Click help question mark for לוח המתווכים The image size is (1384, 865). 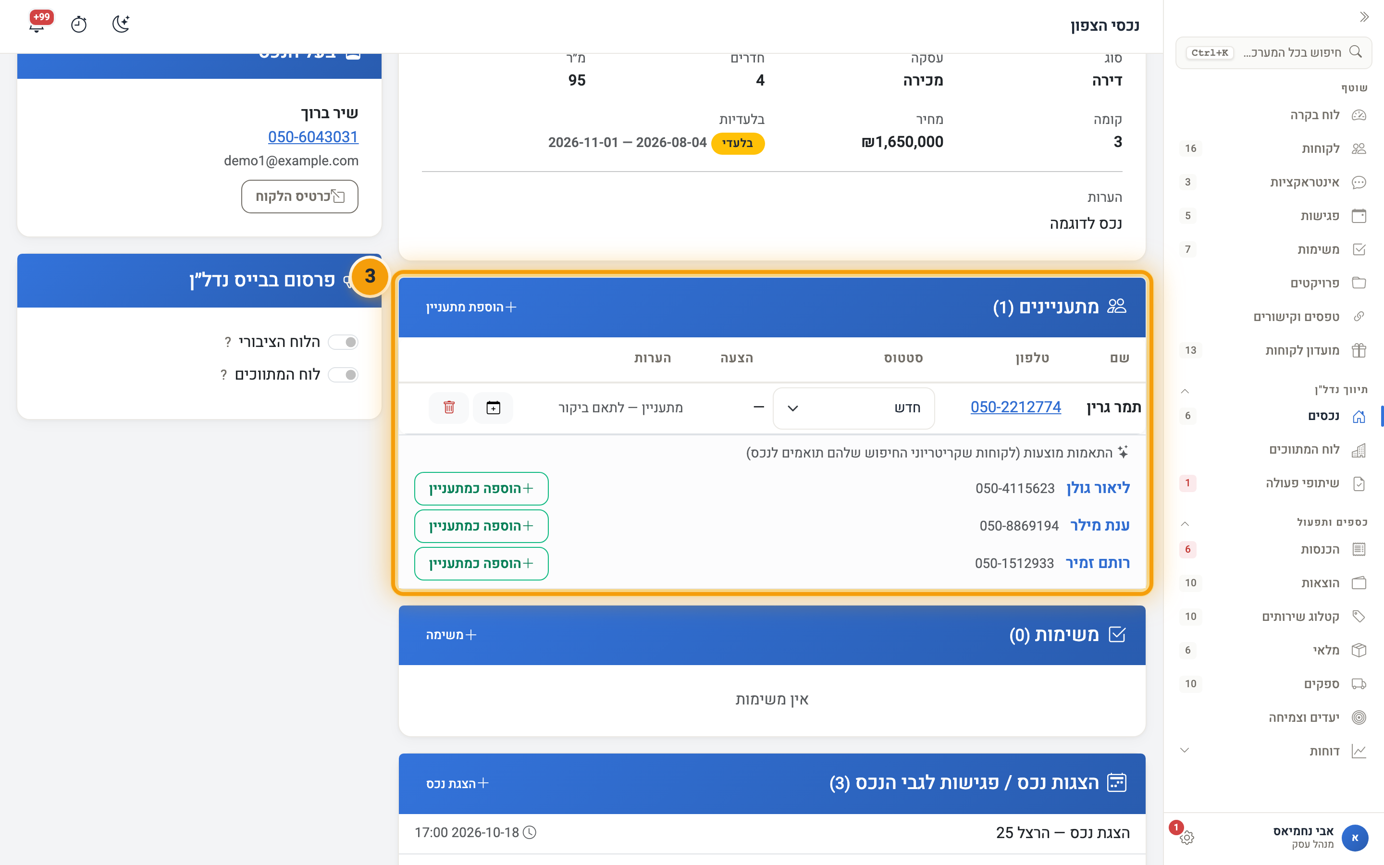[x=223, y=375]
